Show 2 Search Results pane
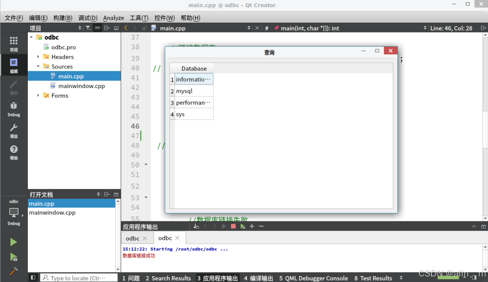The width and height of the screenshot is (488, 282). click(168, 278)
